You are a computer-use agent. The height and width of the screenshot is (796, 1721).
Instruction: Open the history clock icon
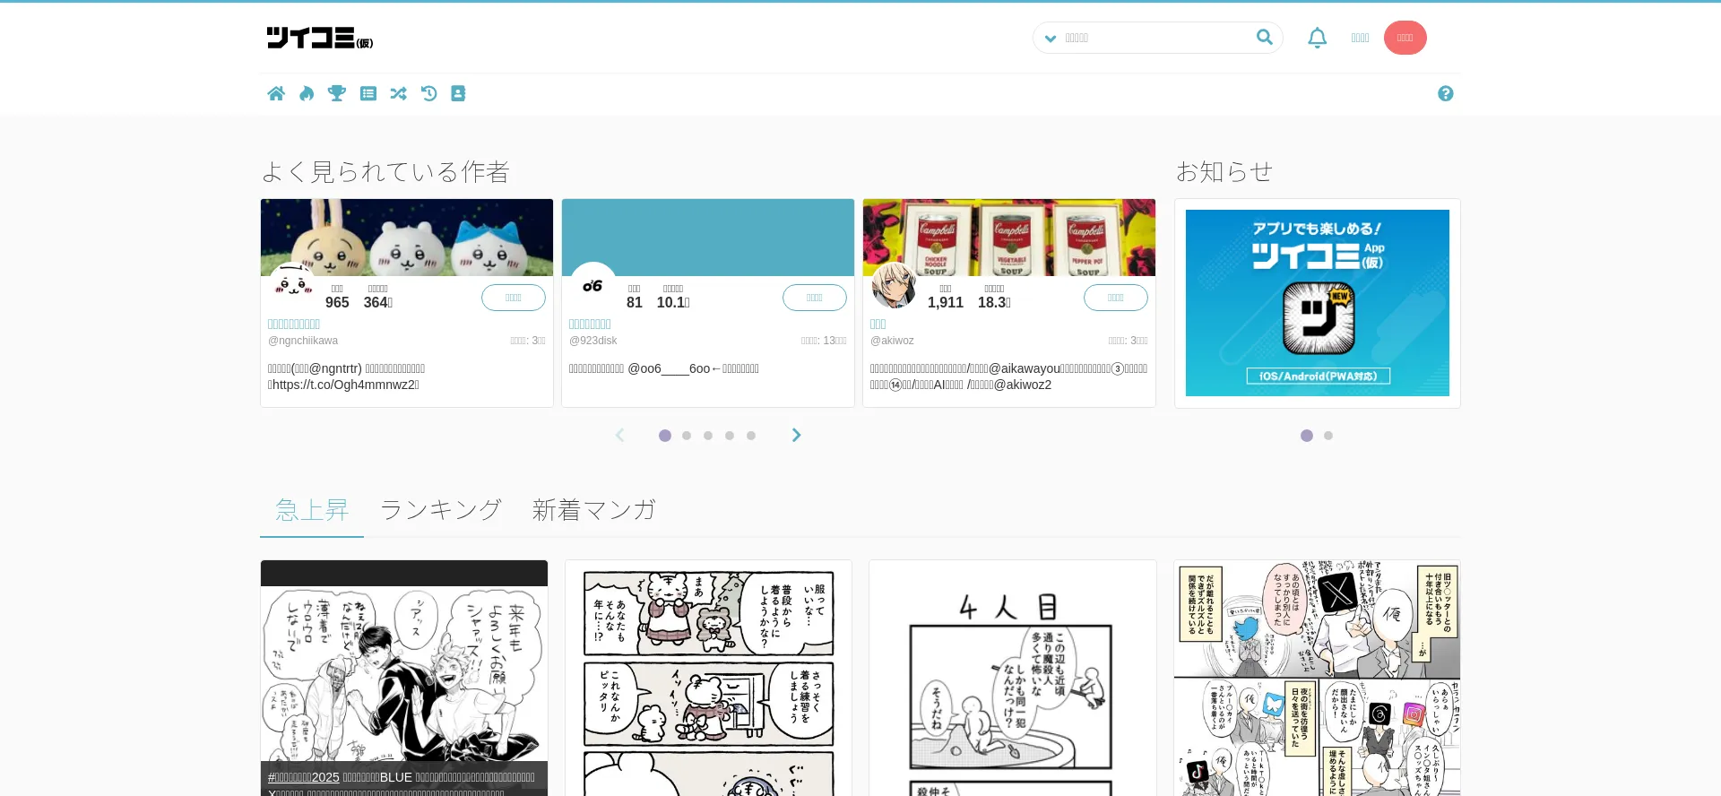[x=429, y=93]
